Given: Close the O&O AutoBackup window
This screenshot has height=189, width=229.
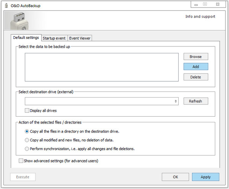Looking at the screenshot, I should [218, 4].
